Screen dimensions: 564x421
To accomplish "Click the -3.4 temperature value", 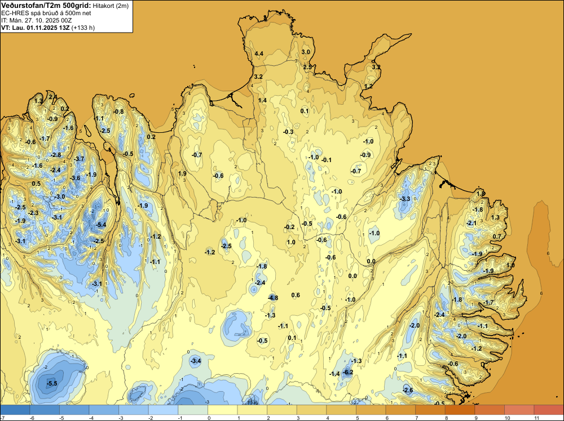I will click(196, 361).
